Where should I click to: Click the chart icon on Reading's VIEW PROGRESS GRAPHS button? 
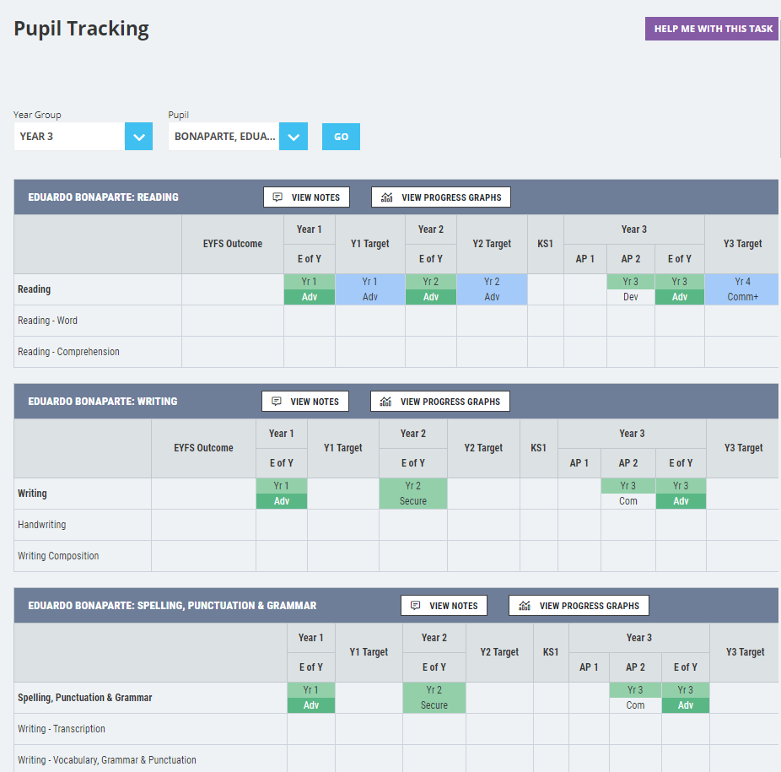(385, 197)
